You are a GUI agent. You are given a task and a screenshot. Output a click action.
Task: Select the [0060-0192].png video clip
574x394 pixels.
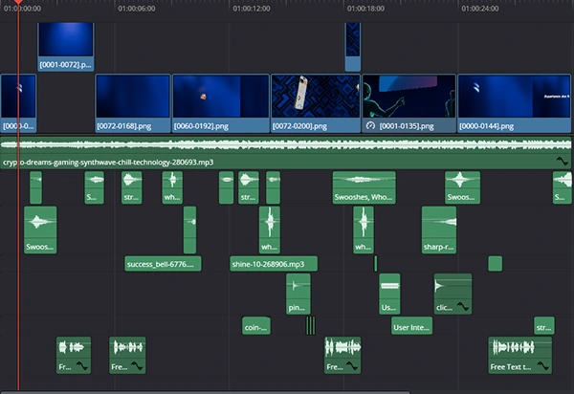click(221, 103)
